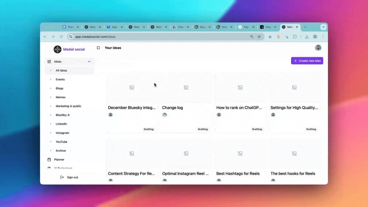Open How to rank on ChatGP... title

(x=239, y=108)
